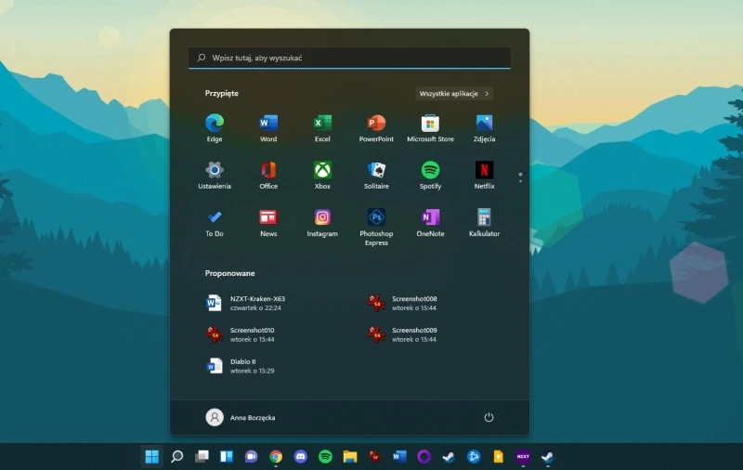
Task: Go to next pinned apps page dot
Action: (x=520, y=181)
